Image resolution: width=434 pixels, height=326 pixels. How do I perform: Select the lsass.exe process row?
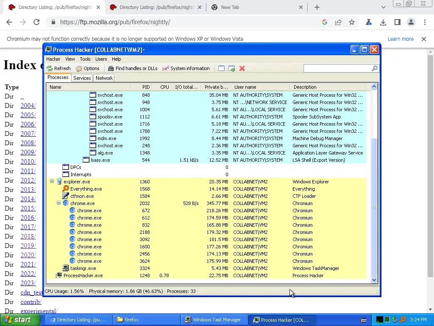pyautogui.click(x=206, y=160)
